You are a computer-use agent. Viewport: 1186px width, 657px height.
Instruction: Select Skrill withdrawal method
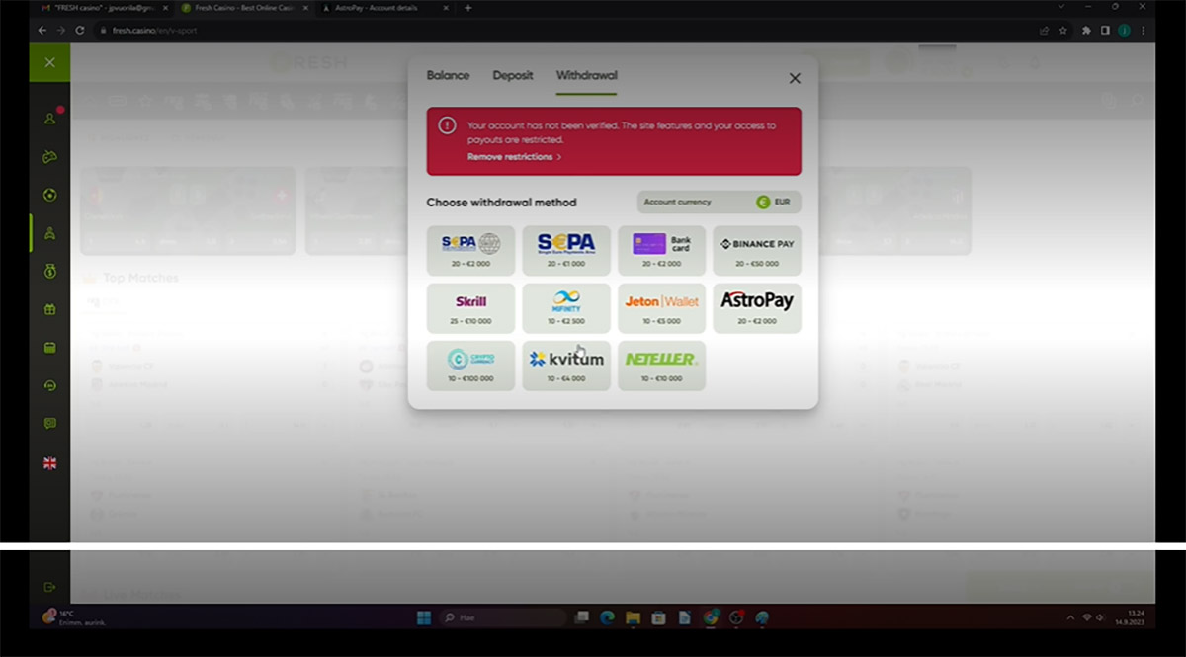(470, 308)
